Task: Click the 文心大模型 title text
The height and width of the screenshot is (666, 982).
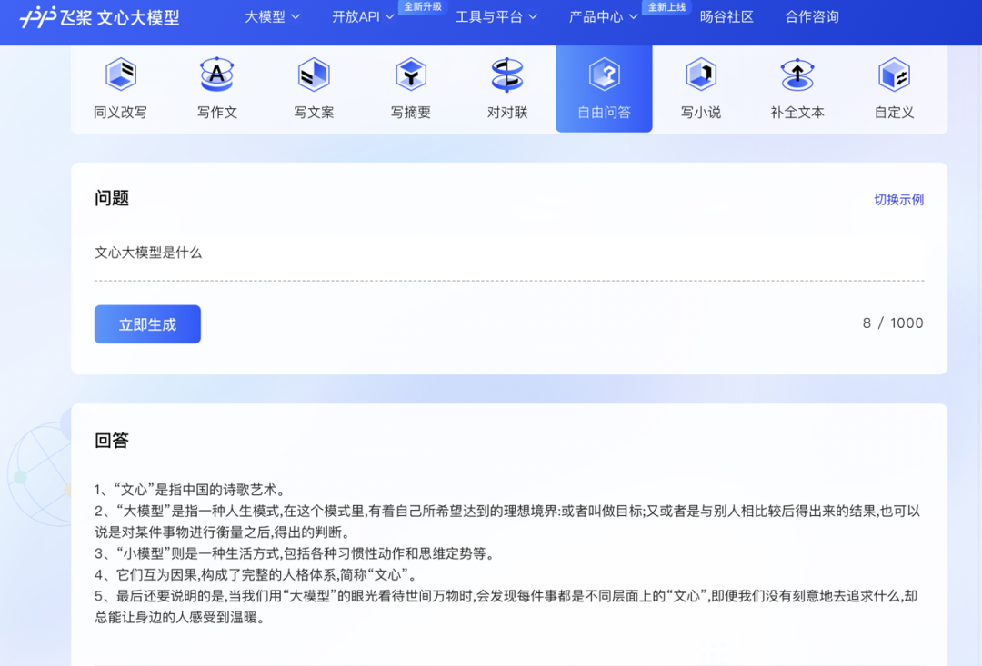Action: [x=139, y=17]
